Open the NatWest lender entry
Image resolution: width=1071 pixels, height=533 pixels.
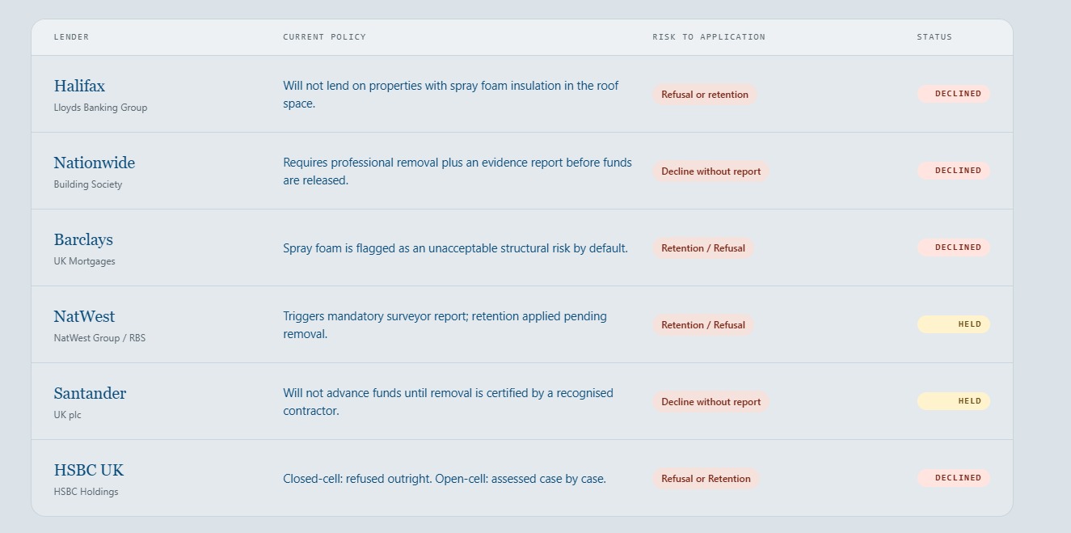84,316
